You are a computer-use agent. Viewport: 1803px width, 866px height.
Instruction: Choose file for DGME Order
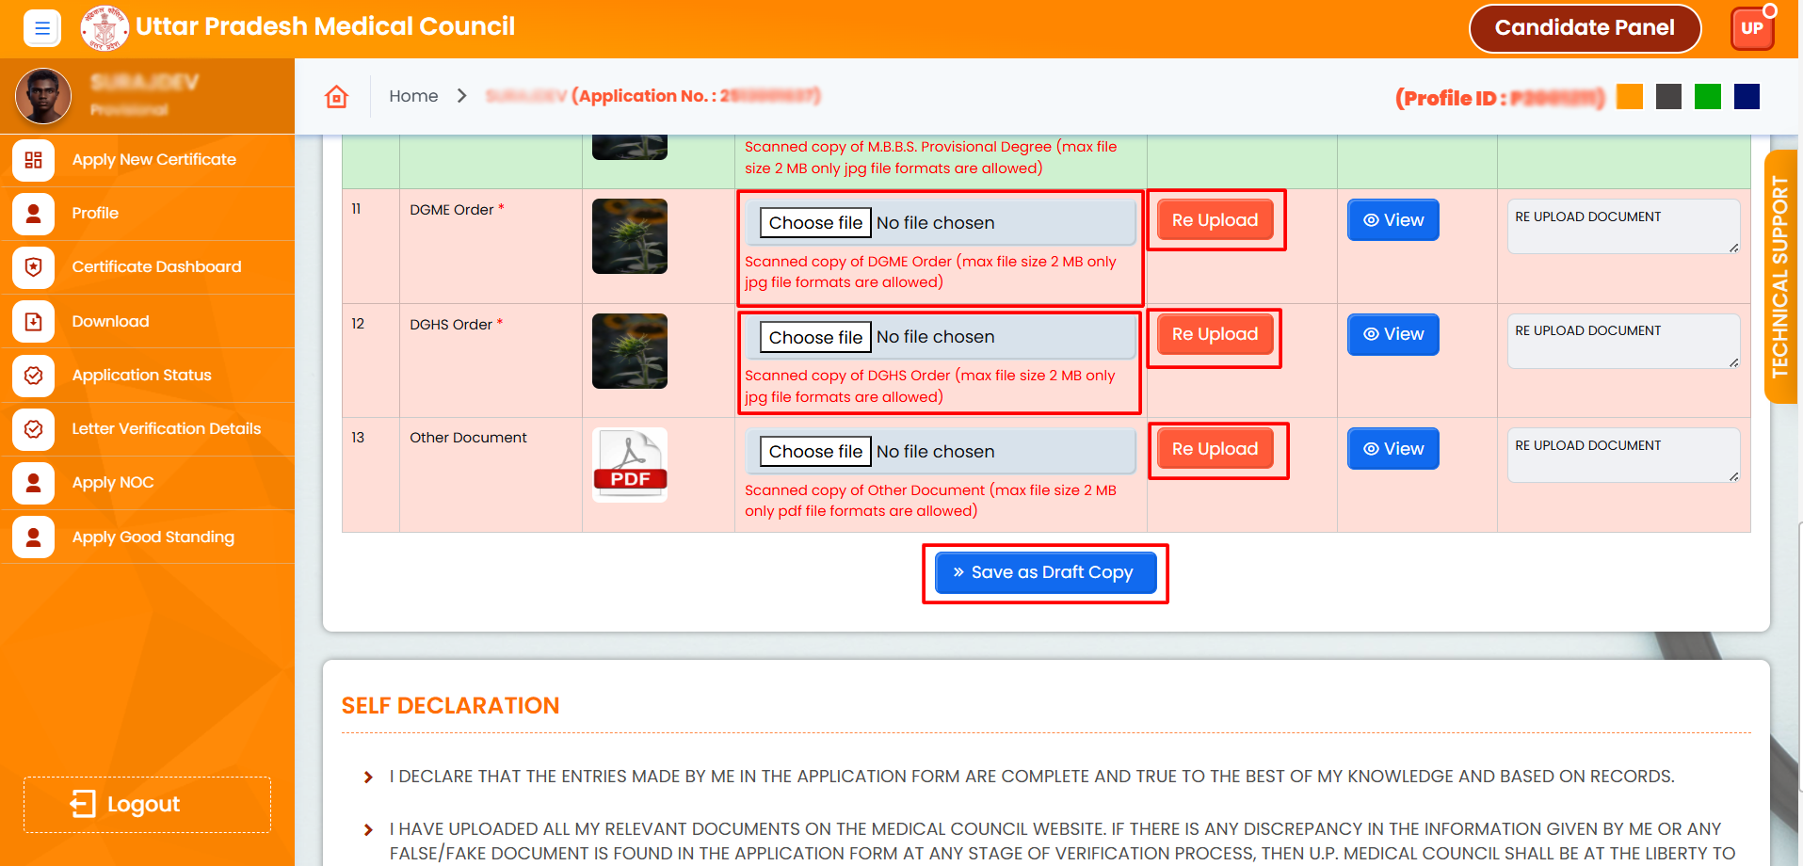click(815, 223)
